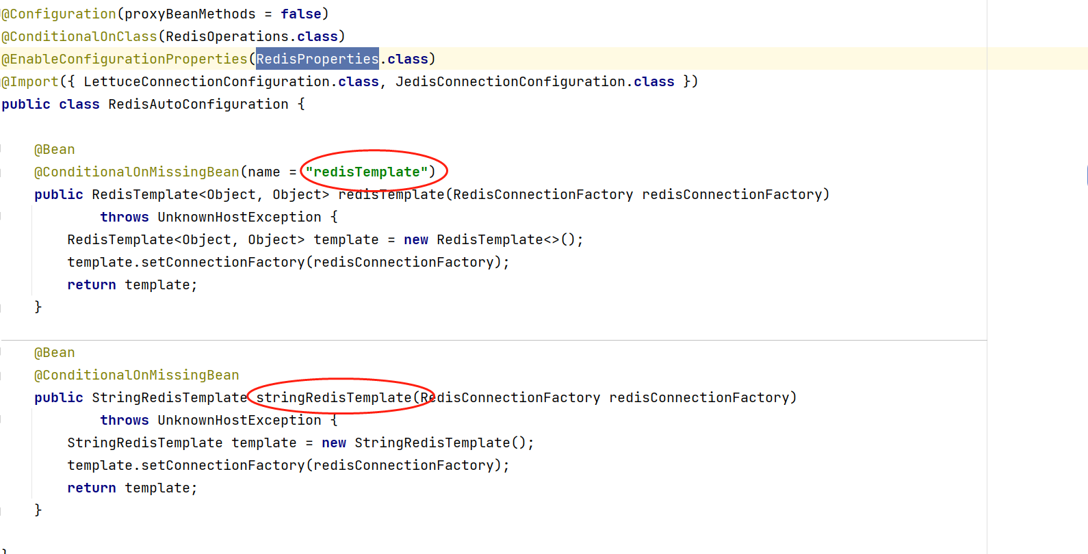
Task: Click the @Configuration annotation
Action: coord(59,14)
